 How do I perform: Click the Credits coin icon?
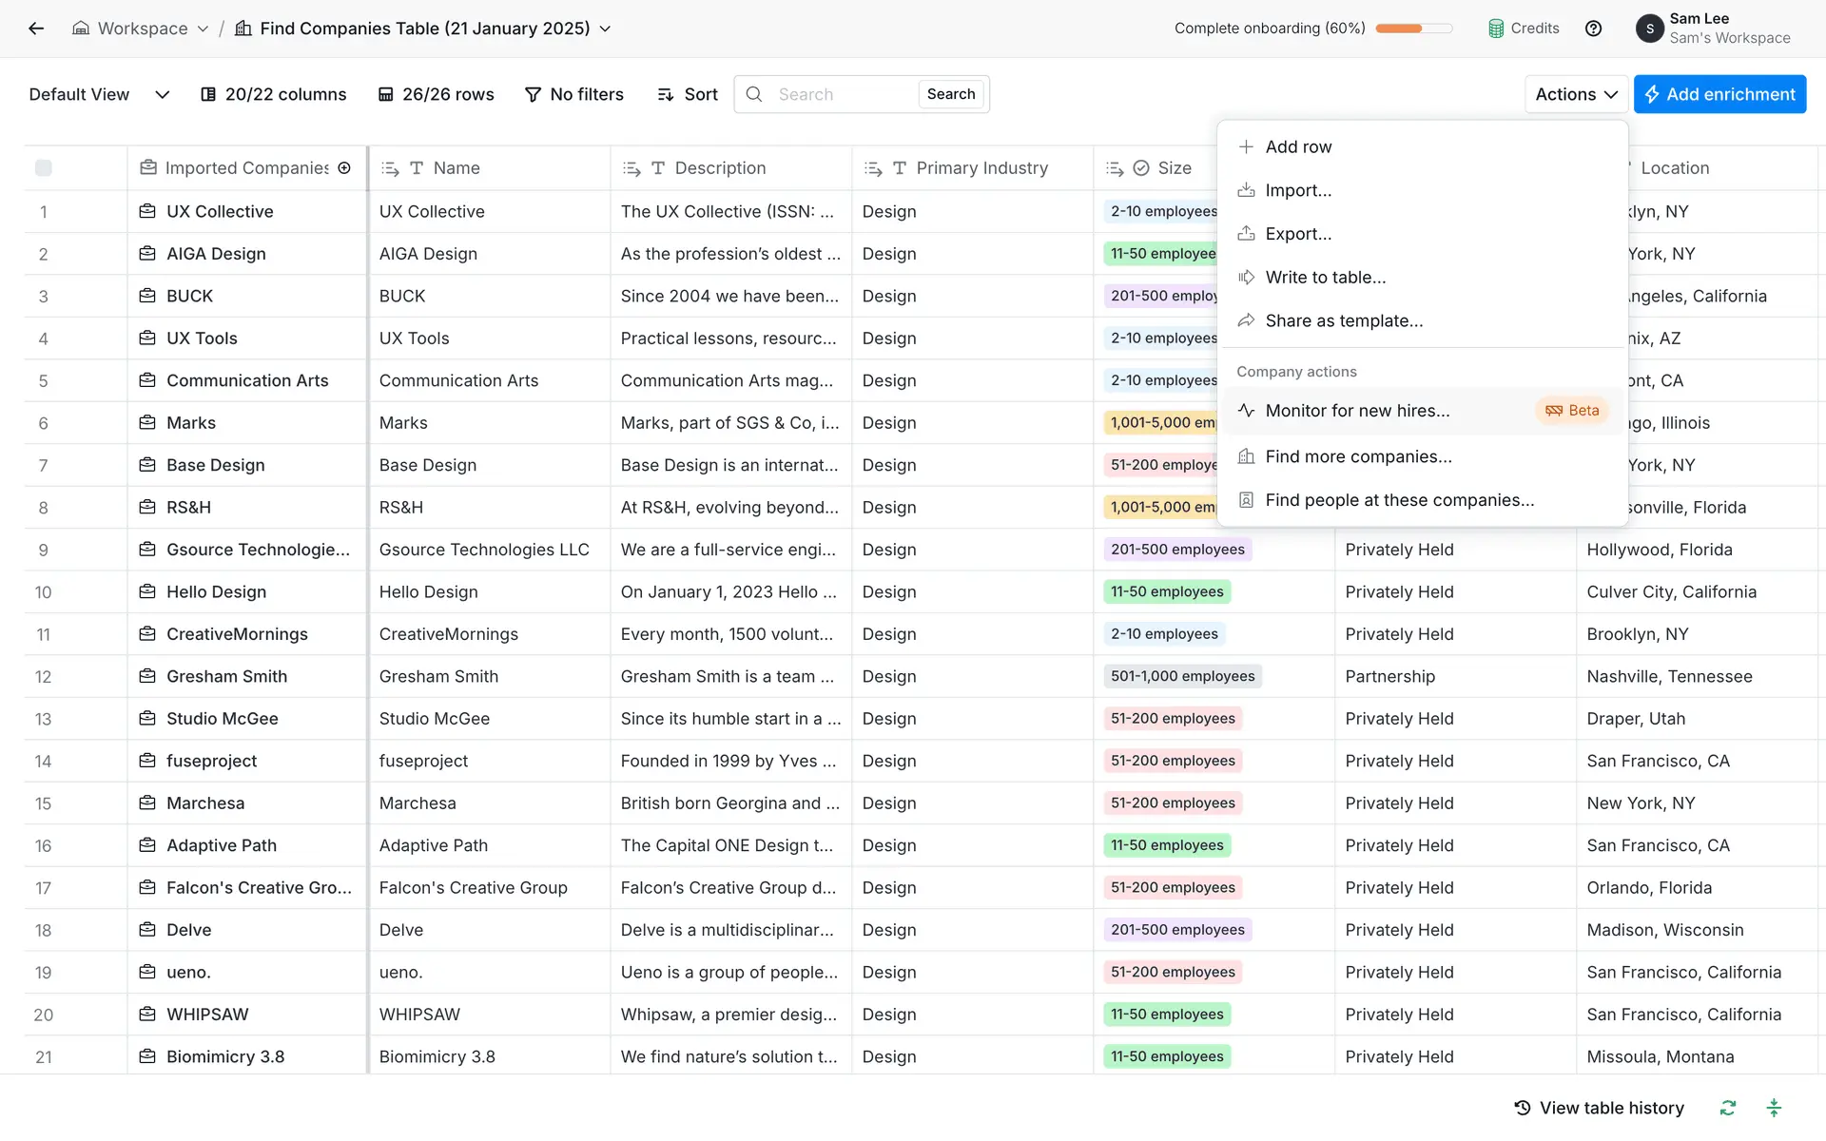click(x=1496, y=29)
